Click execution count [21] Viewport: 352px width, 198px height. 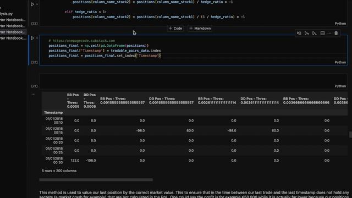[x=34, y=24]
